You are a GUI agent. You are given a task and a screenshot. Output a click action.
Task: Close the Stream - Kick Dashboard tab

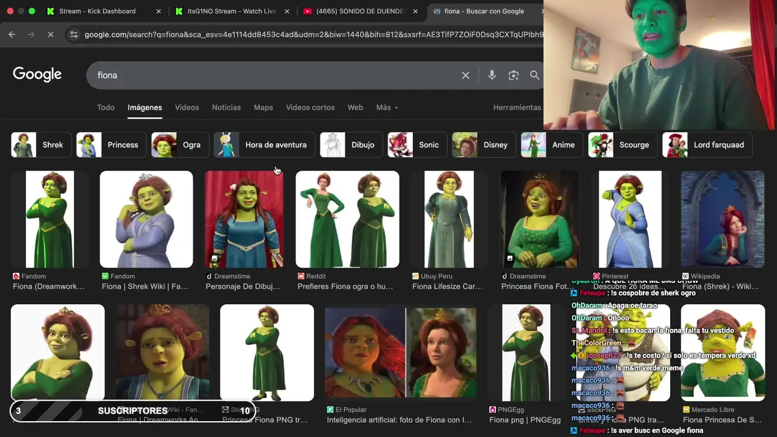(x=159, y=11)
